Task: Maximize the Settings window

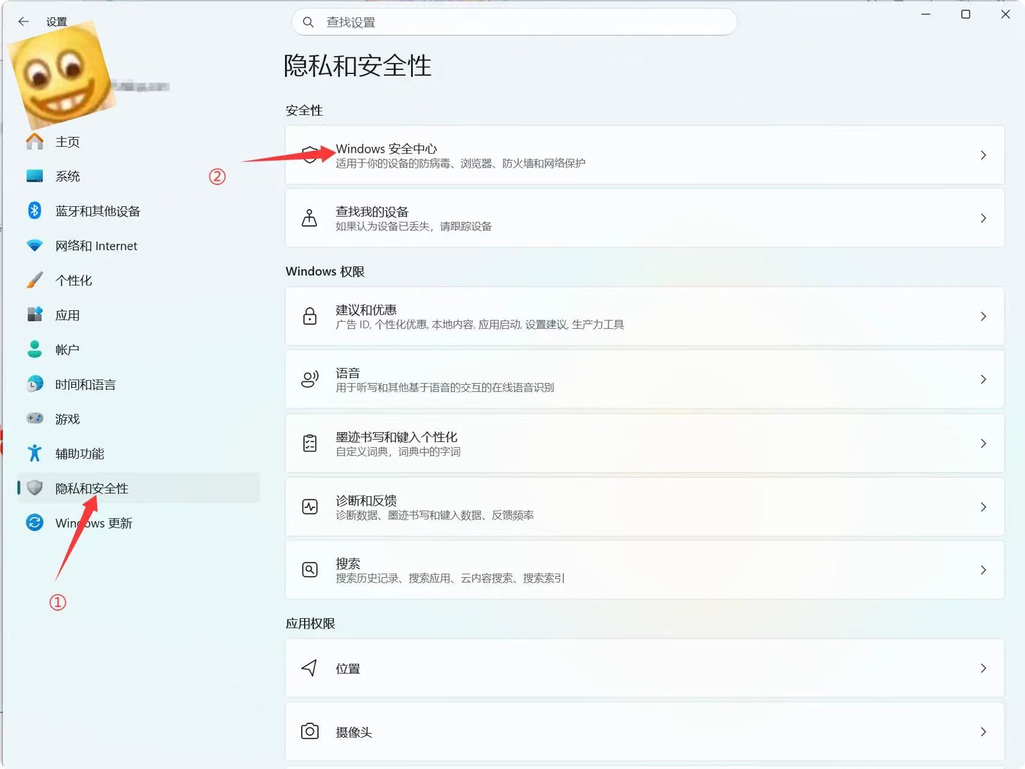Action: point(965,14)
